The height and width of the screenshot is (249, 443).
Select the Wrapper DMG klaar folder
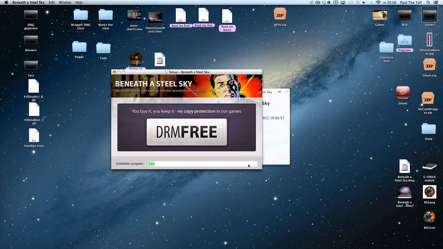[x=81, y=15]
